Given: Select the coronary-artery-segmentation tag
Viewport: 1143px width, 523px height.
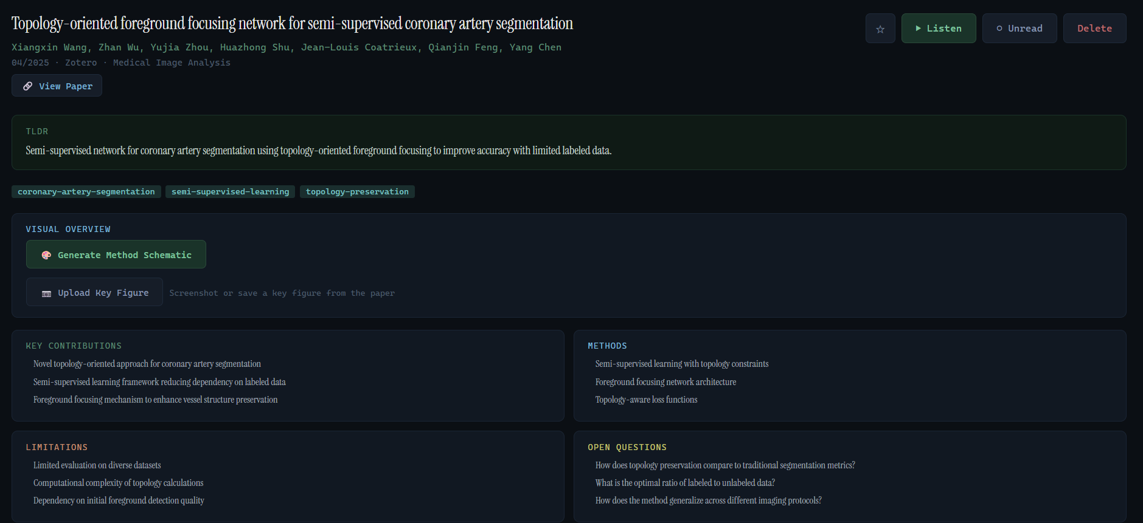Looking at the screenshot, I should [86, 192].
